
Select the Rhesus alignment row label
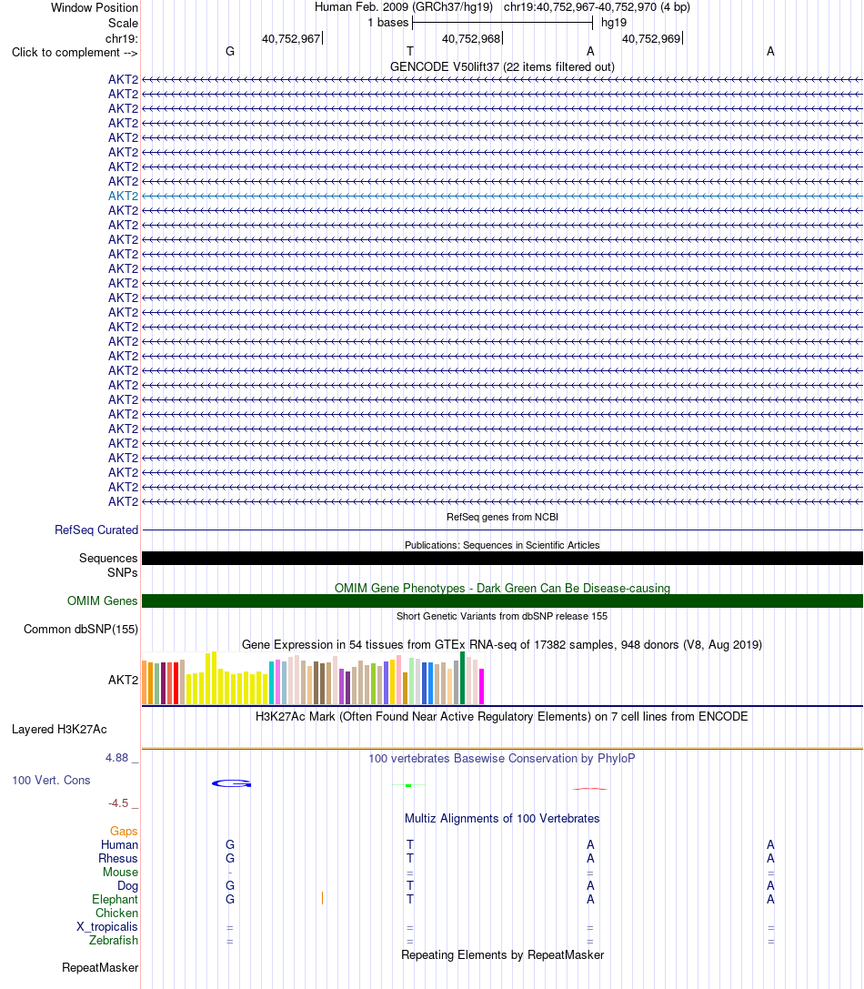pyautogui.click(x=118, y=858)
